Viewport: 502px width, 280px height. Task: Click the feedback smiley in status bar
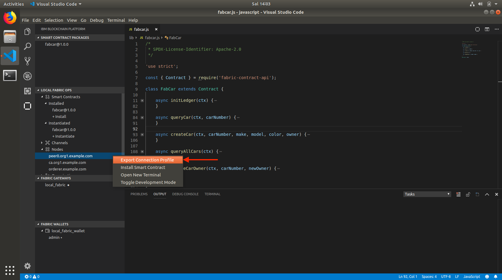point(487,277)
